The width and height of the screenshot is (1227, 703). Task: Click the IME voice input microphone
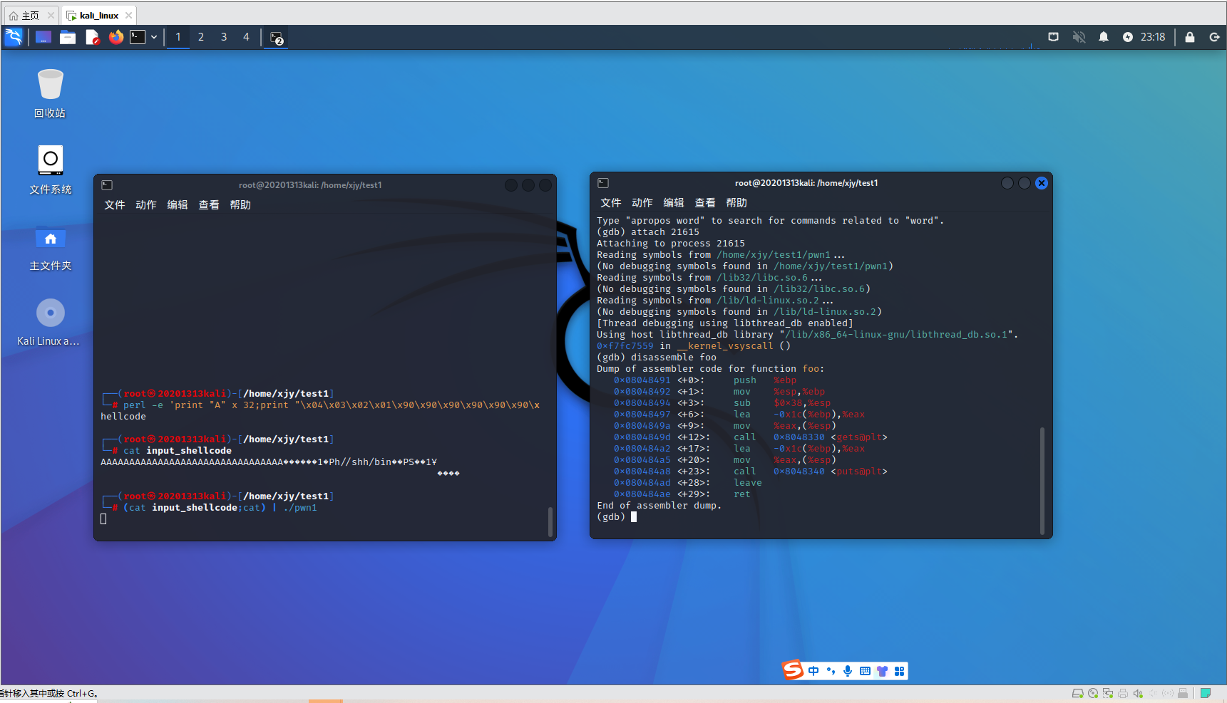tap(848, 671)
